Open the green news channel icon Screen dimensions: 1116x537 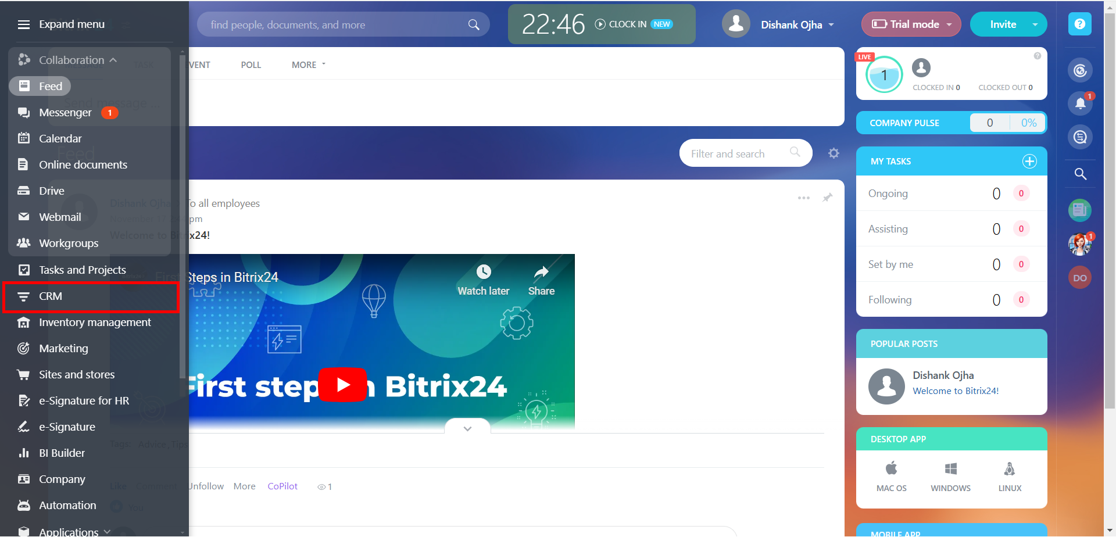coord(1080,210)
